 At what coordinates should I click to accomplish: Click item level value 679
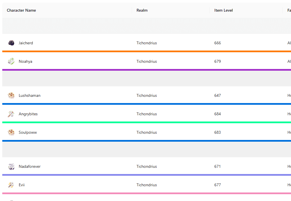(217, 61)
